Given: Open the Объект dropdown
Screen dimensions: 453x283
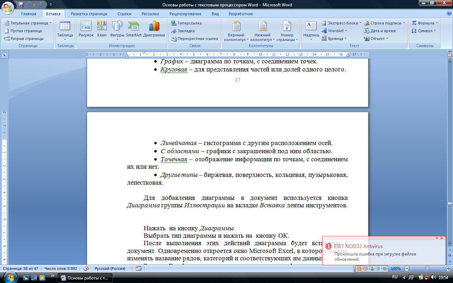Looking at the screenshot, I should pyautogui.click(x=376, y=39).
